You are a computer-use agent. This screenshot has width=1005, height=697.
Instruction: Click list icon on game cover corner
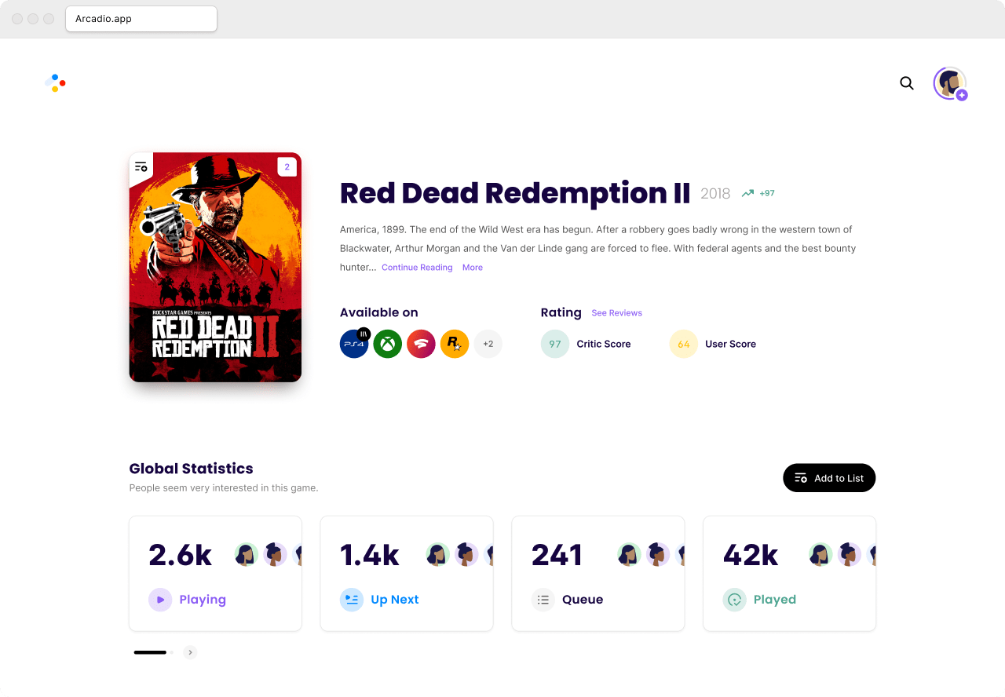click(141, 166)
